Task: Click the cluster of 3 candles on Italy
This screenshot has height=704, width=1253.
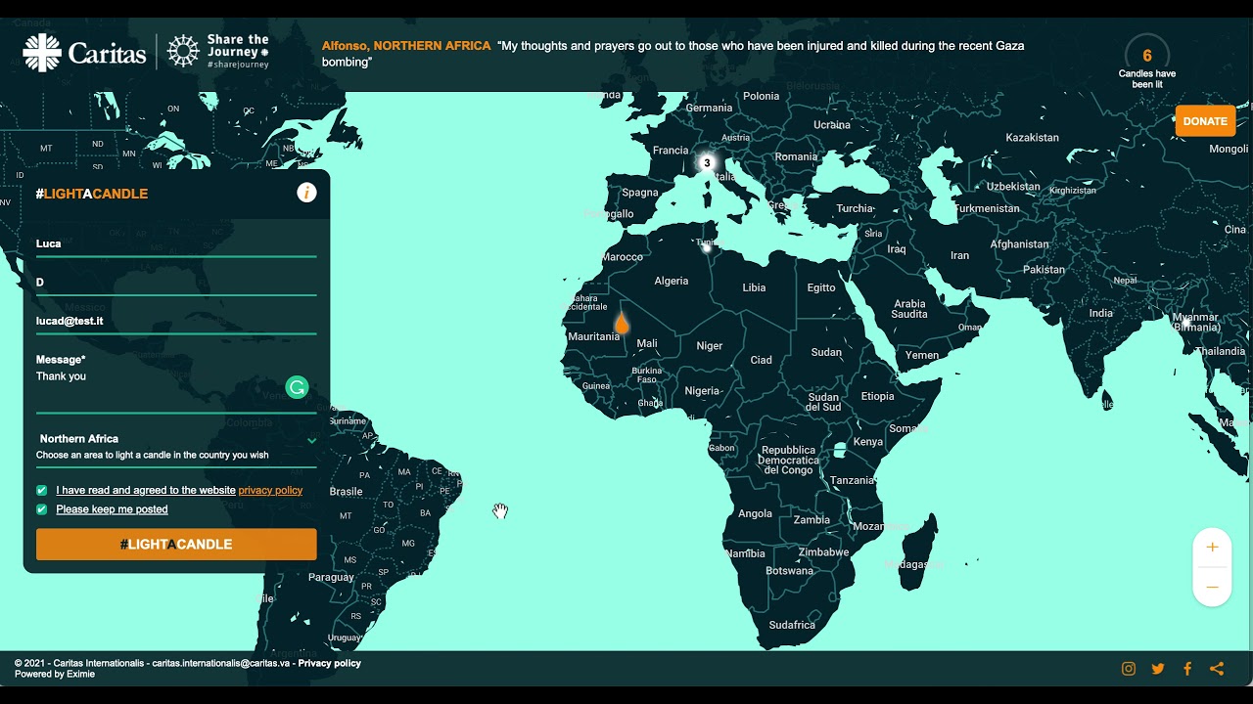Action: click(707, 163)
